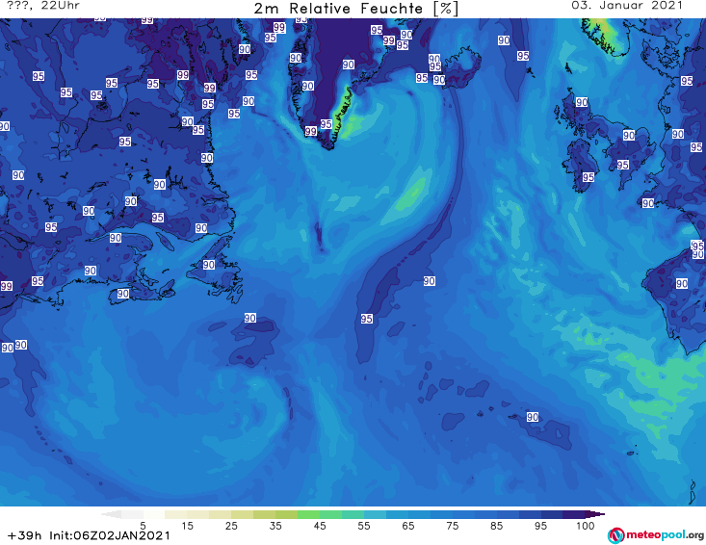Click legend value 85
706x545 pixels.
coord(496,525)
